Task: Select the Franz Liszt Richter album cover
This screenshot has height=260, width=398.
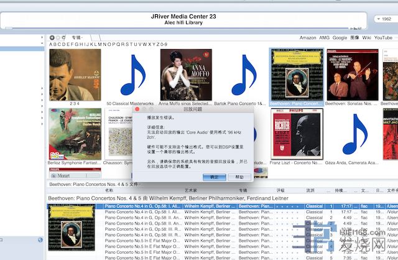Action: click(x=297, y=132)
